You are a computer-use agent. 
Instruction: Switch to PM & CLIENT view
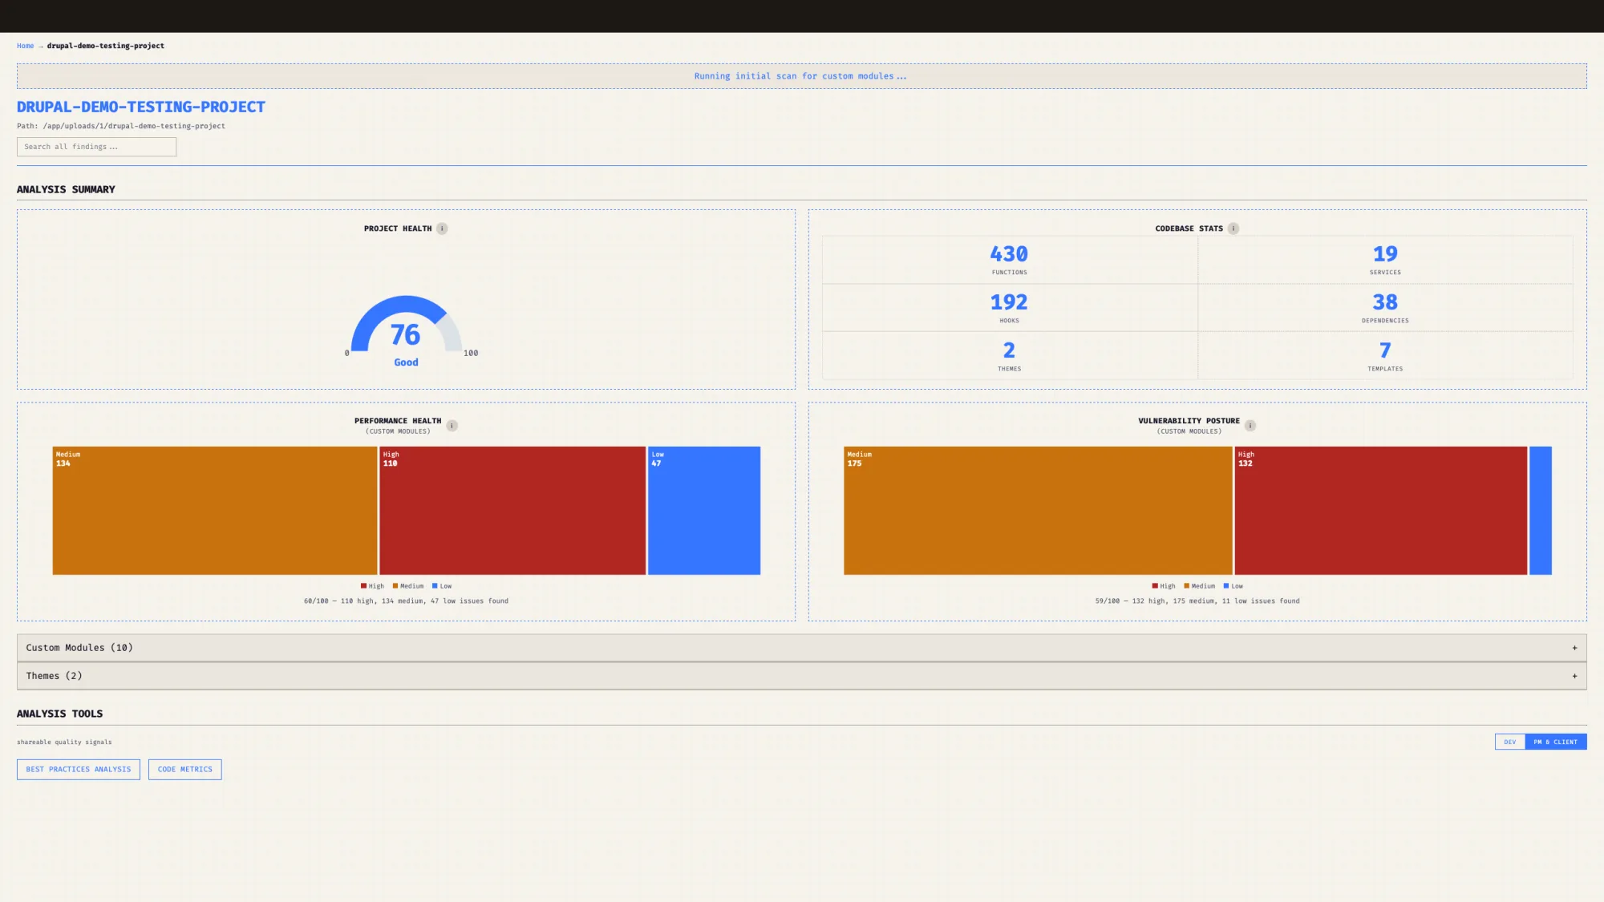pos(1555,742)
